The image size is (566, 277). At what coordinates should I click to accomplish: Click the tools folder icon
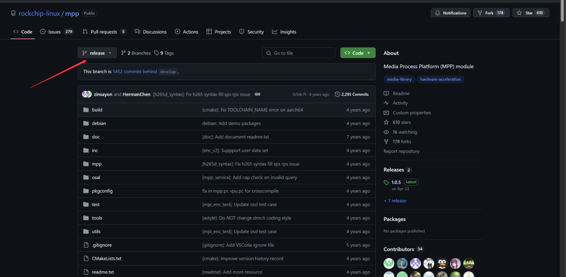86,218
